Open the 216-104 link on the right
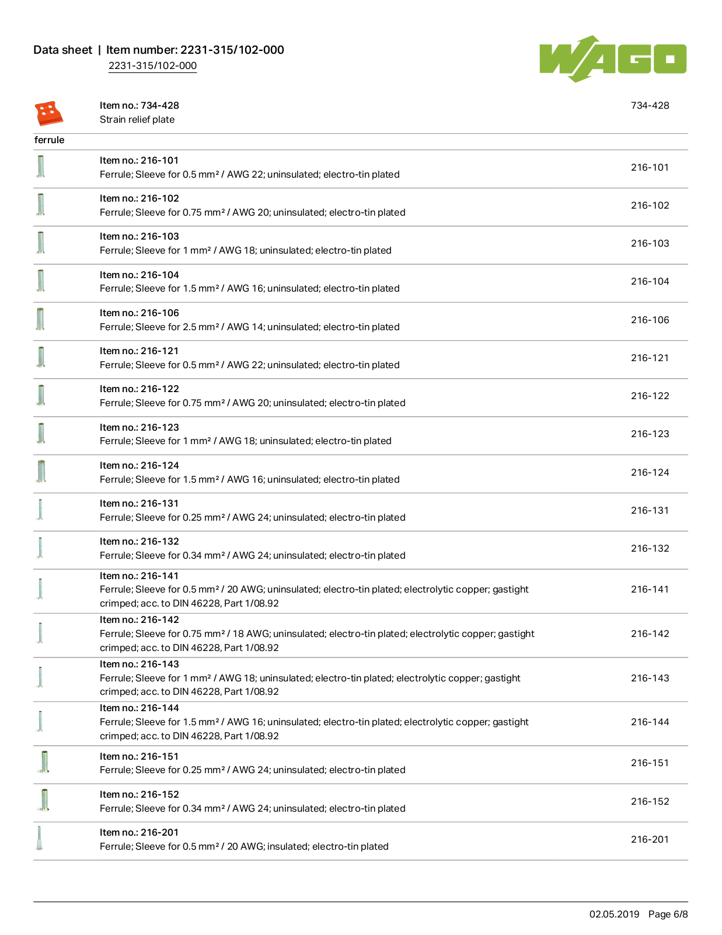The height and width of the screenshot is (935, 722). pyautogui.click(x=650, y=282)
